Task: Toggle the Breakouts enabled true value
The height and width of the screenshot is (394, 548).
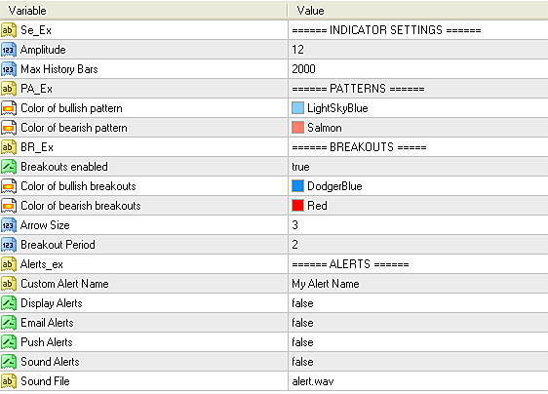Action: [x=418, y=167]
